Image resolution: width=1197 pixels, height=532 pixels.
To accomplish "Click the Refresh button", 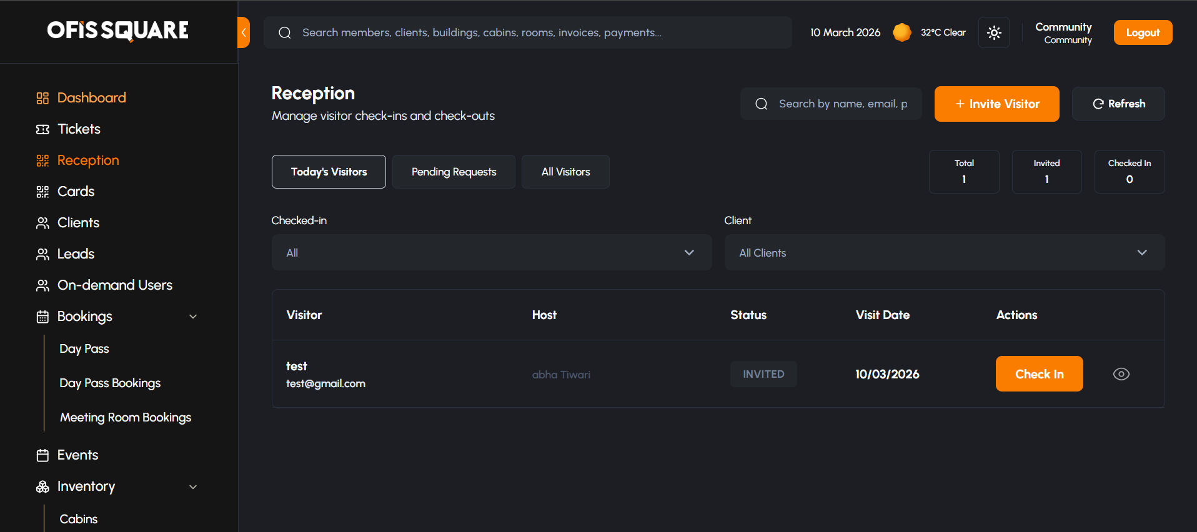I will tap(1118, 104).
